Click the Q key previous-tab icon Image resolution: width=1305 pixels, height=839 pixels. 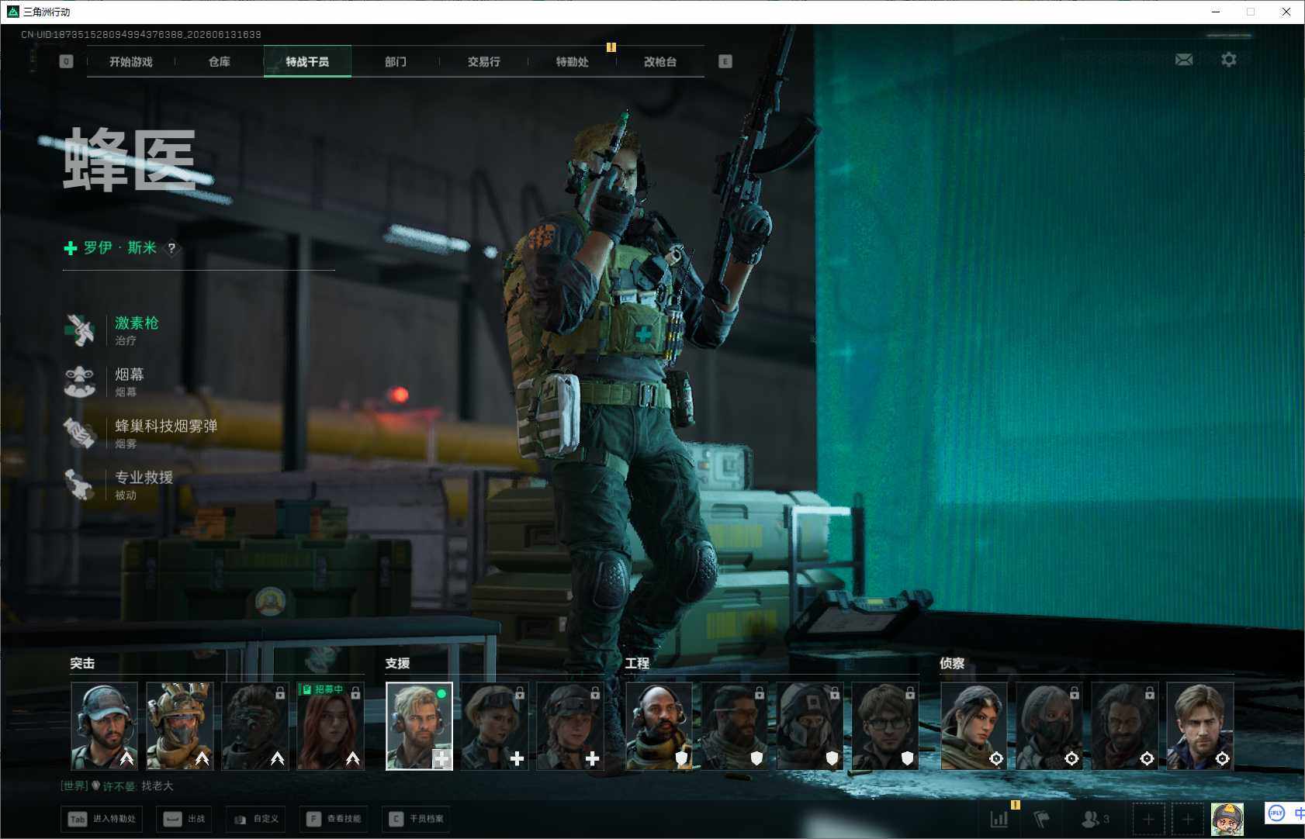(x=66, y=61)
